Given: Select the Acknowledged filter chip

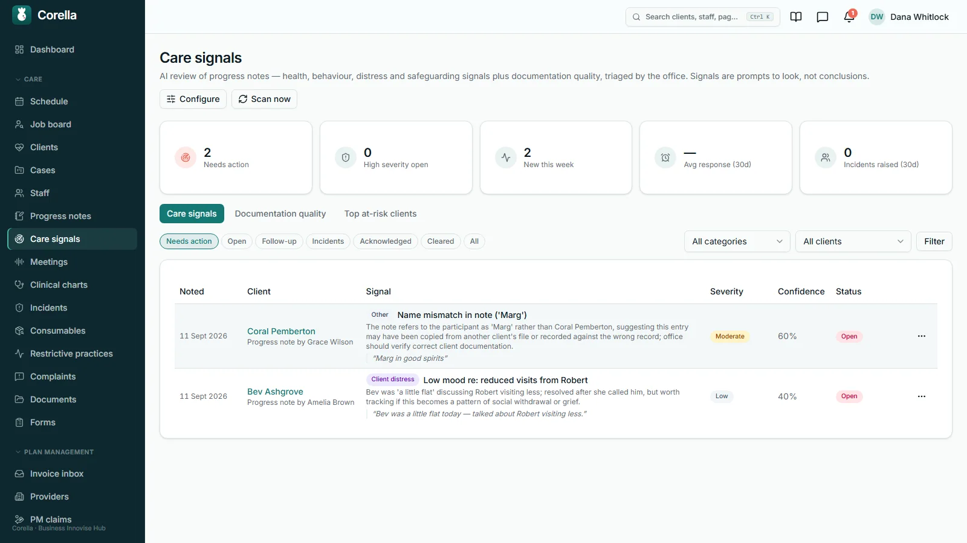Looking at the screenshot, I should [x=386, y=241].
